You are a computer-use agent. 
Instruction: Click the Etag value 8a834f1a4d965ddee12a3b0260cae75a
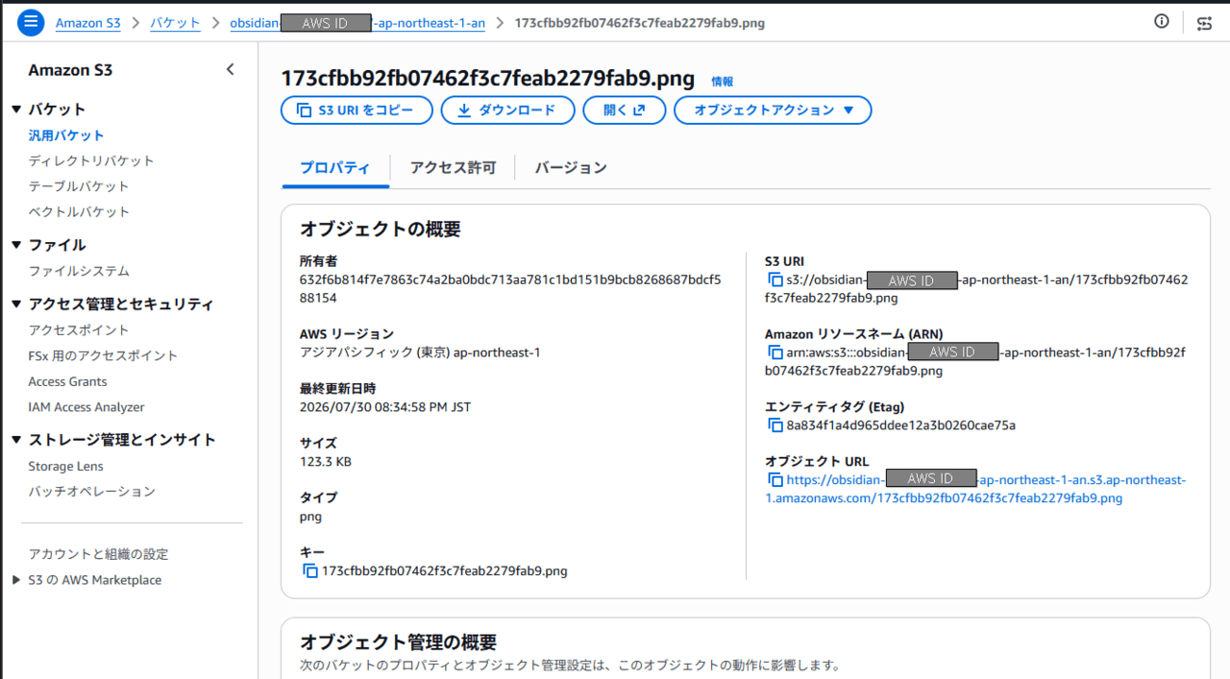point(901,425)
